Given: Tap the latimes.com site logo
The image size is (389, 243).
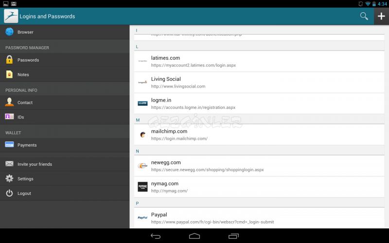Looking at the screenshot, I should click(x=142, y=61).
